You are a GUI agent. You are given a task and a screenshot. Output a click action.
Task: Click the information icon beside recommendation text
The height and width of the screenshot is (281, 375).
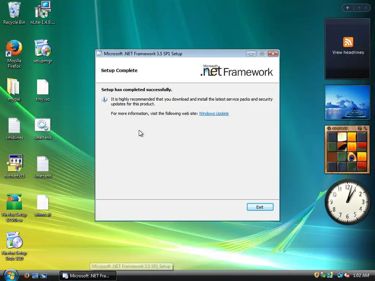click(104, 99)
